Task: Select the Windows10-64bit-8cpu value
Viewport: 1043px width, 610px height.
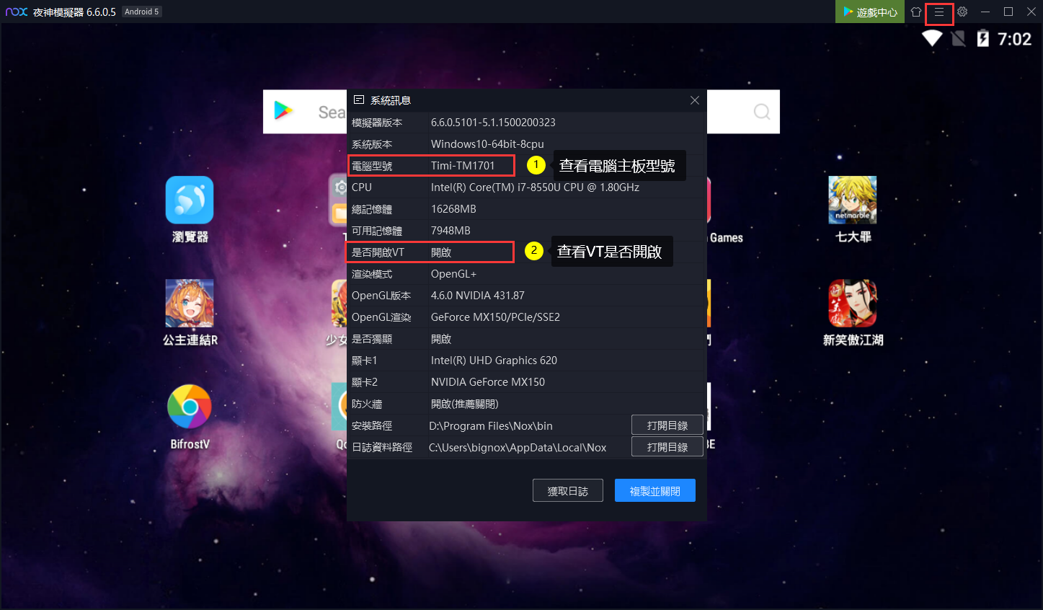Action: [487, 144]
